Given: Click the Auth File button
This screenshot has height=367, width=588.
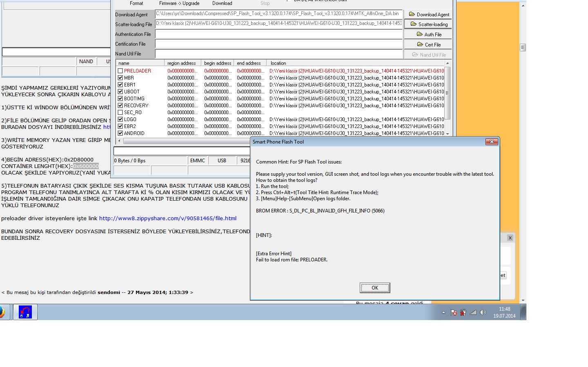Looking at the screenshot, I should pos(428,34).
